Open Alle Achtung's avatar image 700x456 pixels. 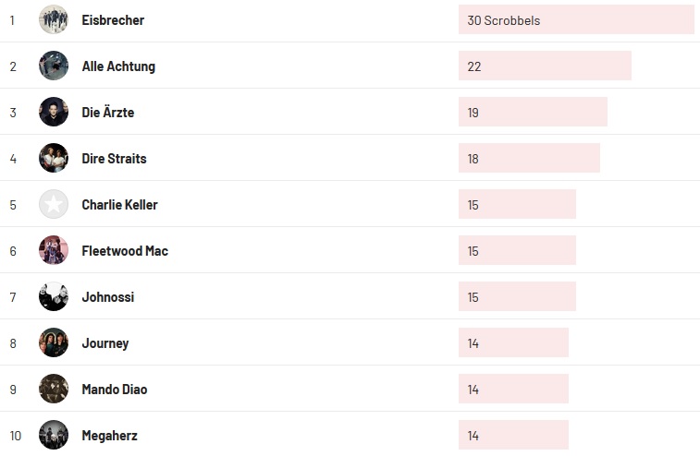coord(54,66)
